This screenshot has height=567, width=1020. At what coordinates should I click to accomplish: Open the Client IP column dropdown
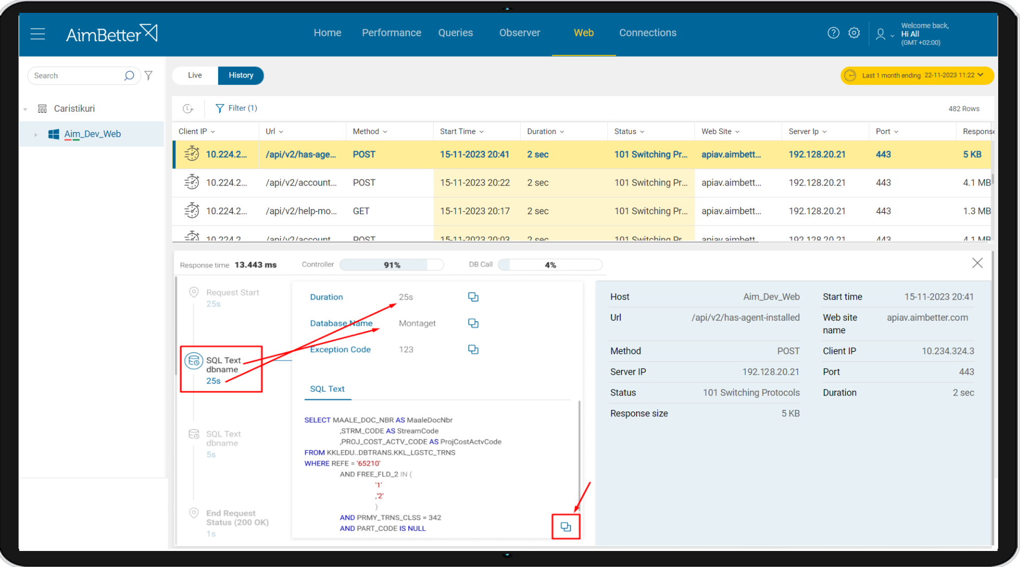tap(213, 132)
